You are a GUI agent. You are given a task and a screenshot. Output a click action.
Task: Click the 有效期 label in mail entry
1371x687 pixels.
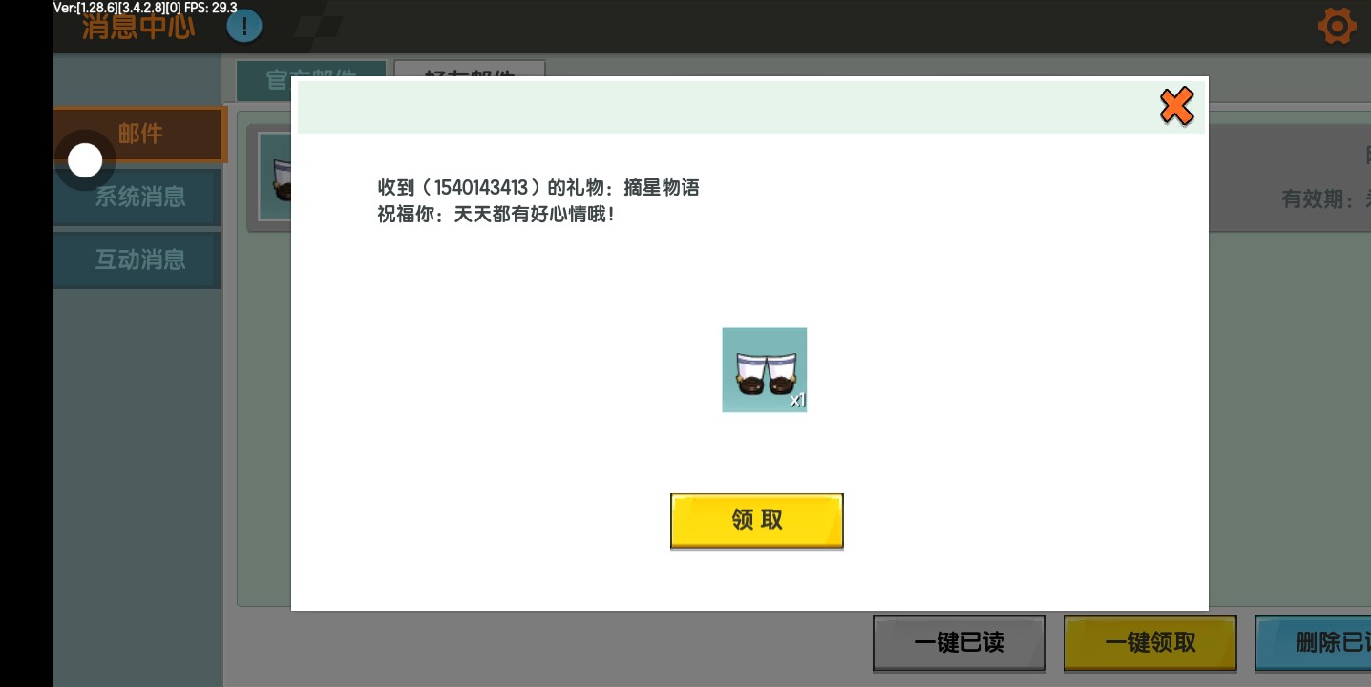tap(1318, 199)
